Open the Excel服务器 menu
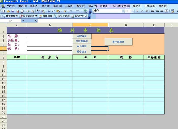Screen dimensions: 178x129 point(121,6)
